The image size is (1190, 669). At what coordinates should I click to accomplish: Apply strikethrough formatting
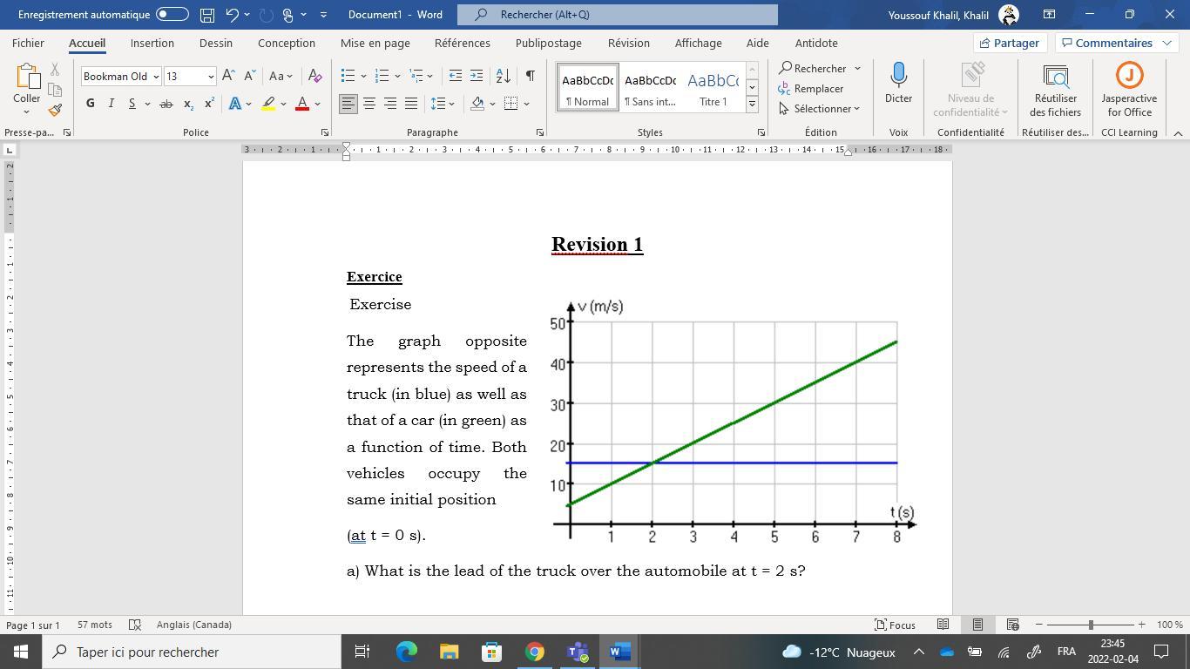(x=166, y=104)
